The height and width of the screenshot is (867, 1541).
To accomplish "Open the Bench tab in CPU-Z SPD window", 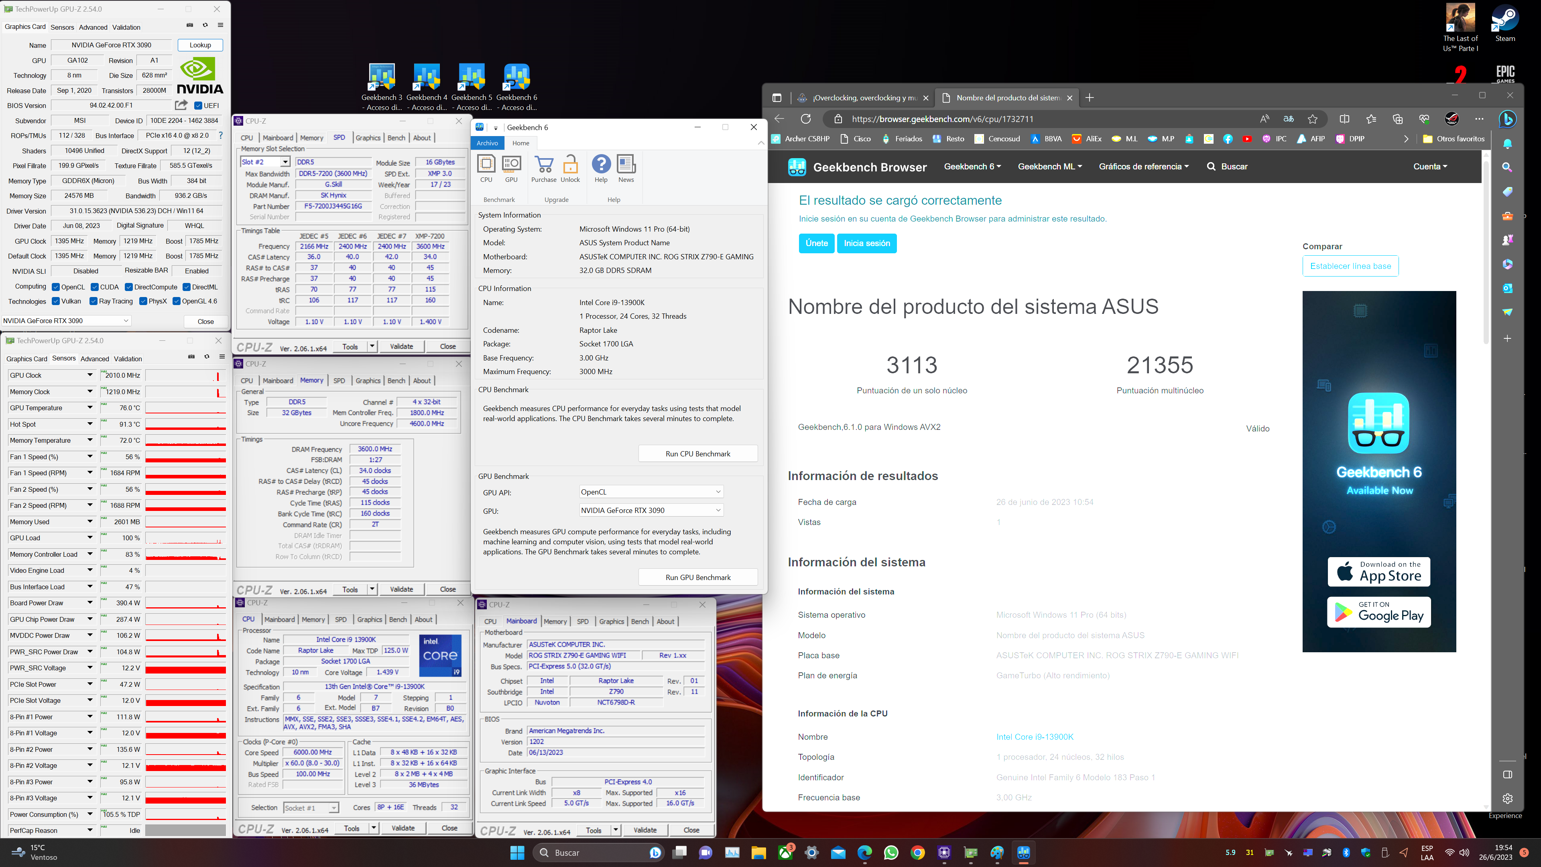I will coord(396,138).
